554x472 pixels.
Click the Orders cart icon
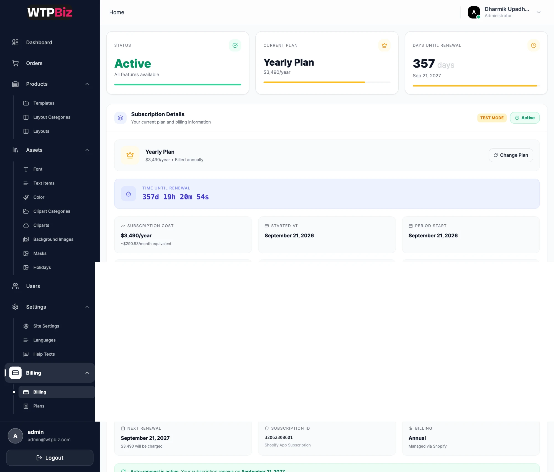pos(16,63)
